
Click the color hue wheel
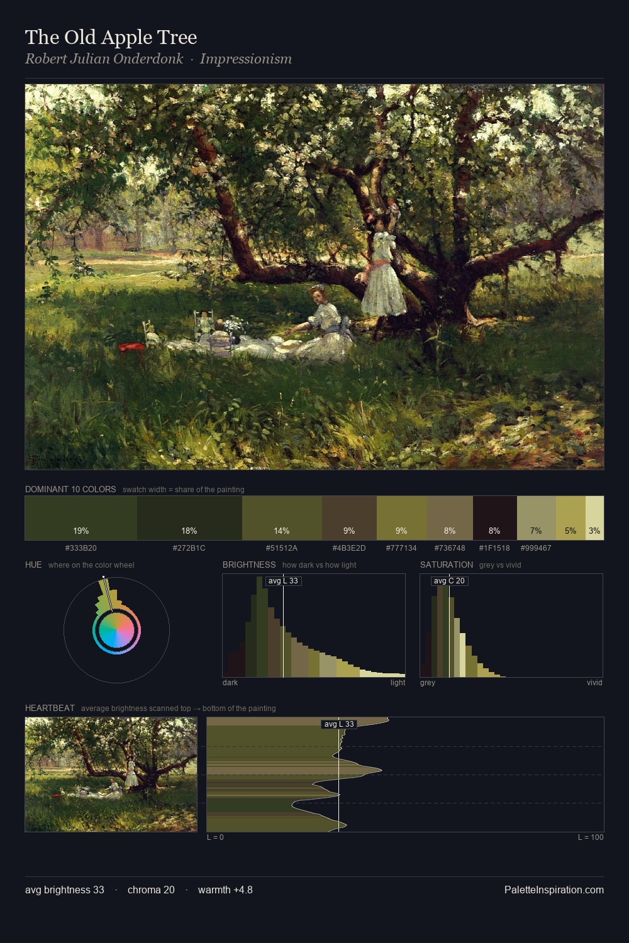point(116,630)
